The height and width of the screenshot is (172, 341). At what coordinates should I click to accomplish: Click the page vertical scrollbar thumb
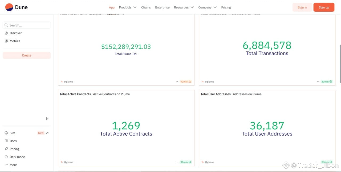(x=340, y=64)
